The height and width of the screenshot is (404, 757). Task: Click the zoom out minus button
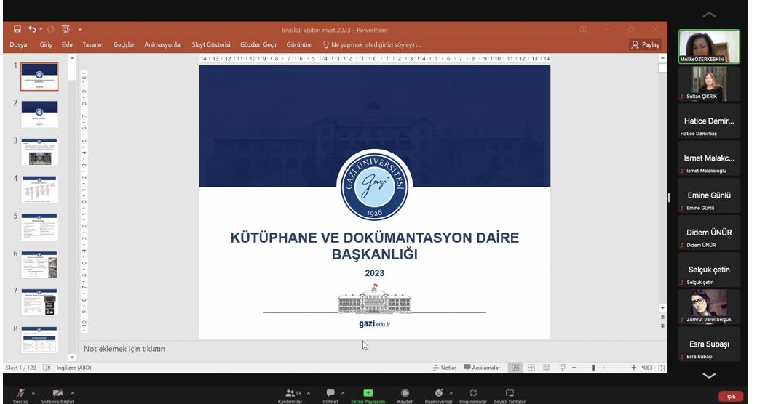point(574,368)
